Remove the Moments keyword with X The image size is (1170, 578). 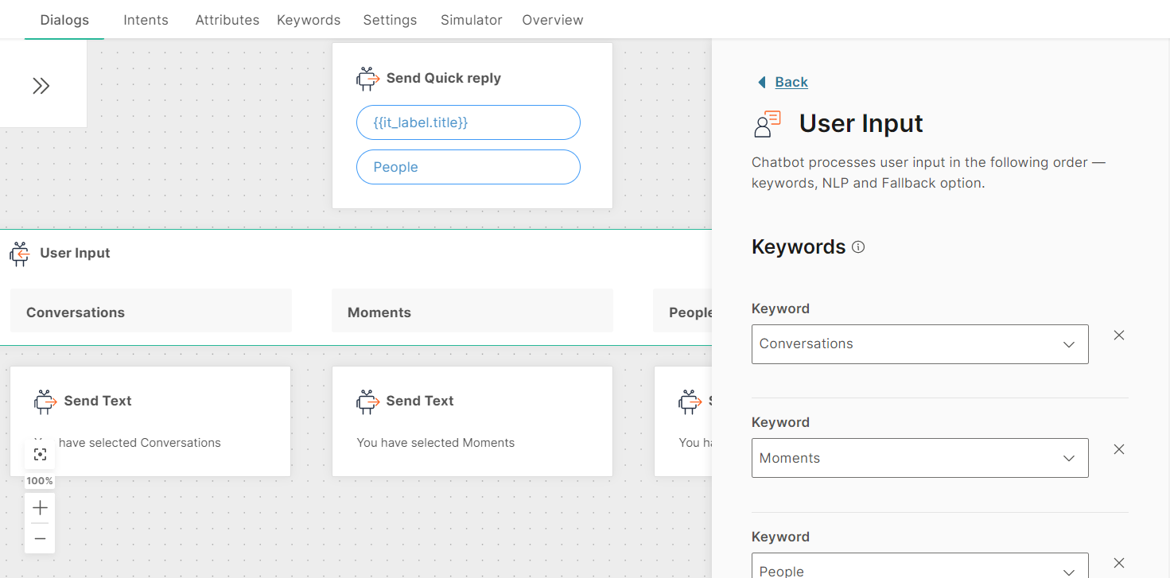(x=1118, y=449)
